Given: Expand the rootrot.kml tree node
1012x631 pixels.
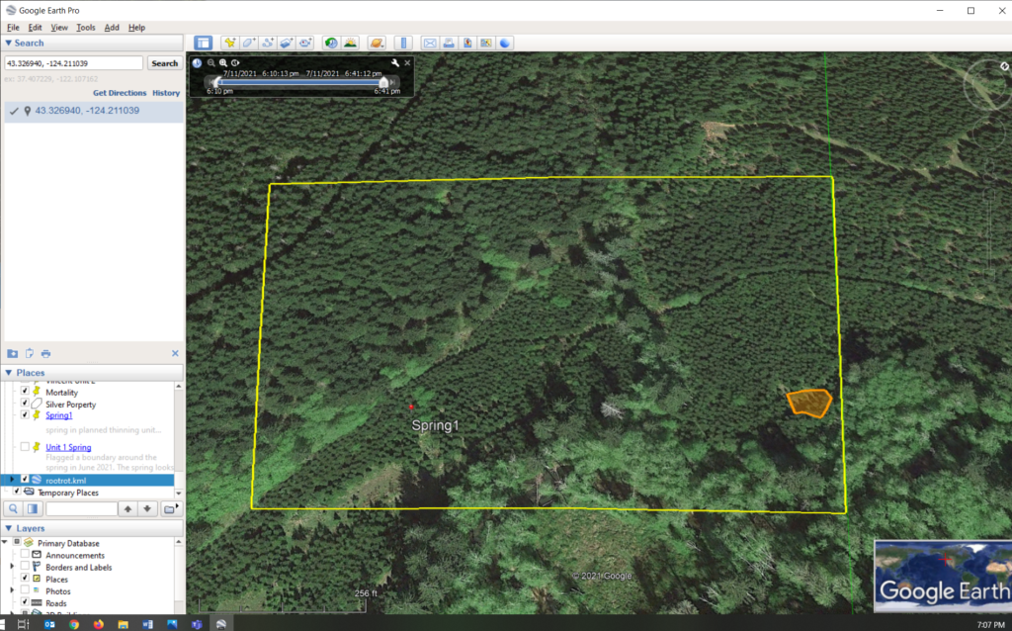Looking at the screenshot, I should click(12, 480).
